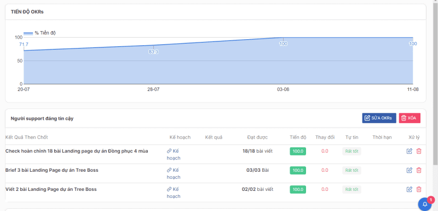Edit the Viết 2 bài Landing Page row

(409, 189)
